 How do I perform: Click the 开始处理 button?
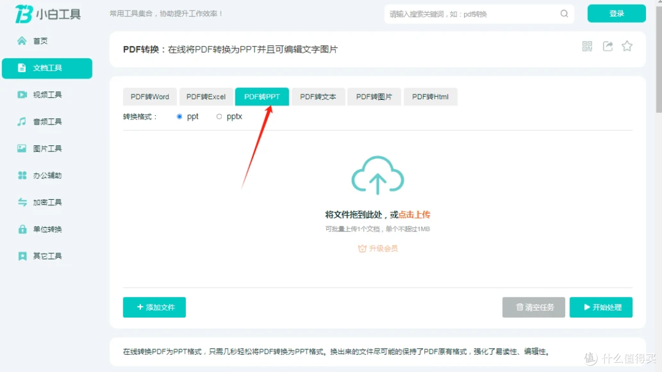click(601, 308)
